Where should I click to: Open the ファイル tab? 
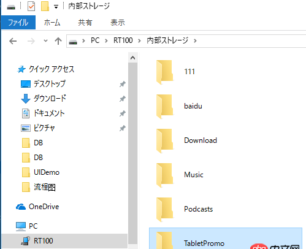click(18, 22)
